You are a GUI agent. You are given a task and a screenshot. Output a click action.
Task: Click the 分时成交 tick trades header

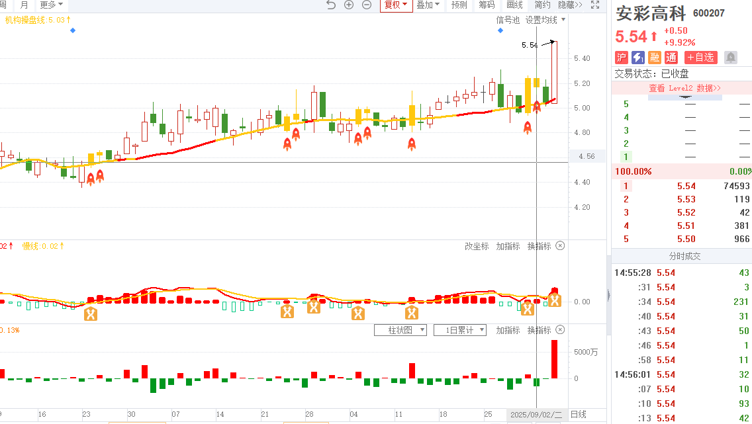click(x=684, y=256)
